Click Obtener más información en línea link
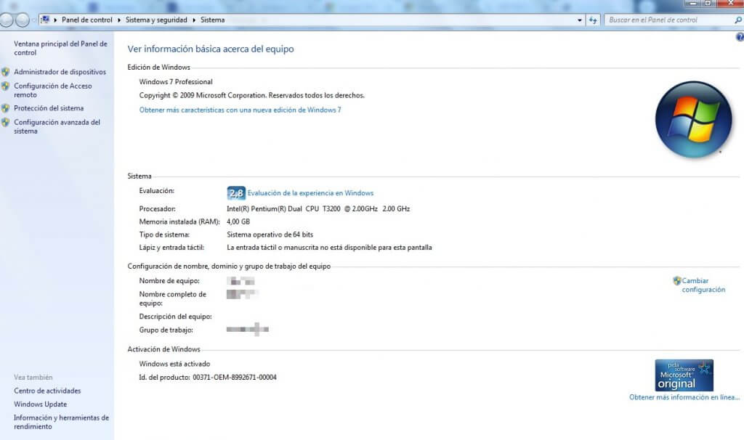This screenshot has width=744, height=440. tap(684, 397)
